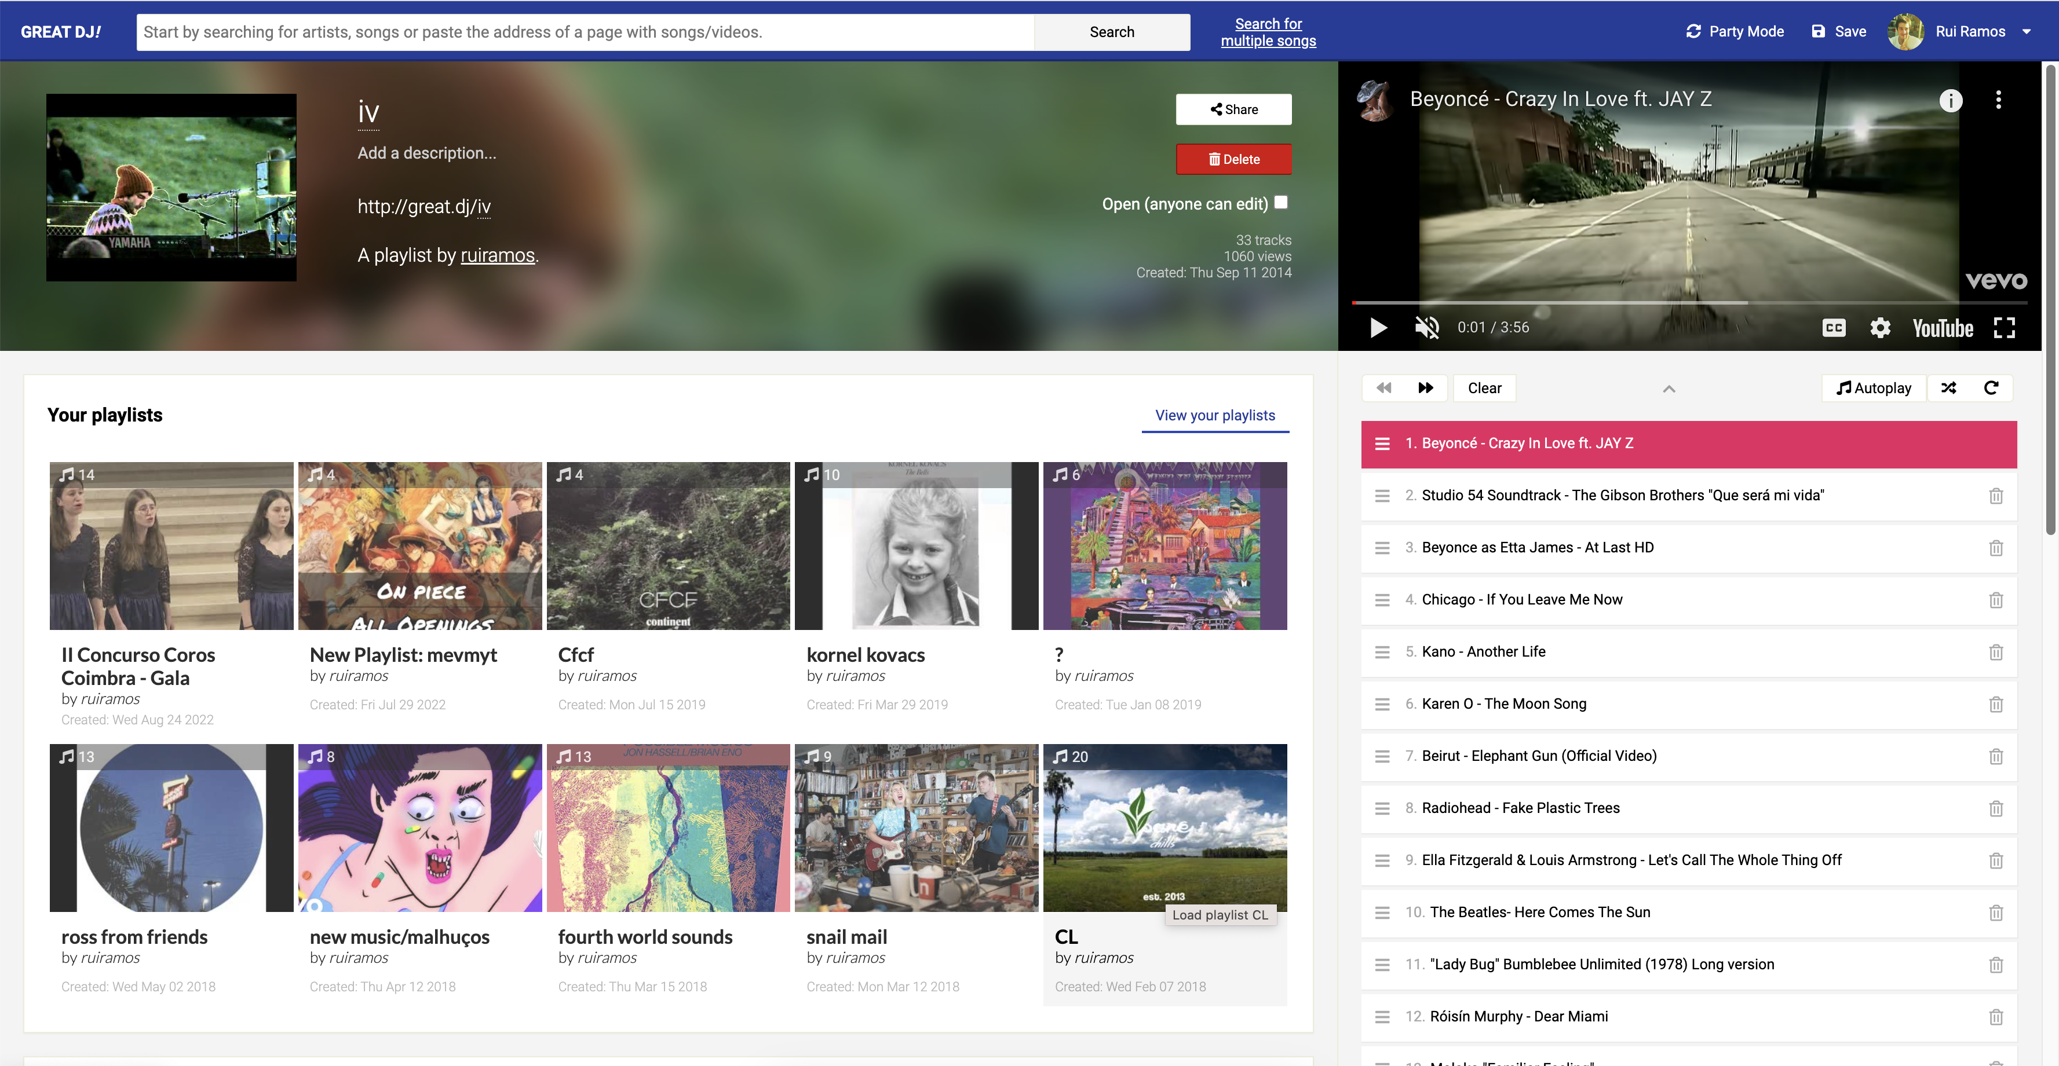Edit the playlist title iv
The image size is (2059, 1066).
(368, 113)
